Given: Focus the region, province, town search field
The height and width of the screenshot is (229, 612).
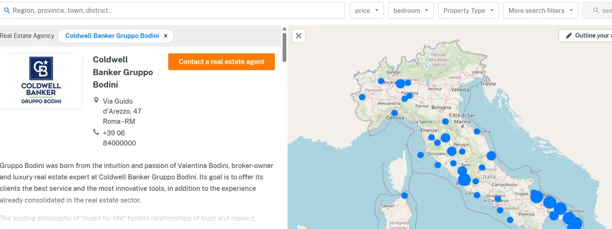Looking at the screenshot, I should 172,10.
